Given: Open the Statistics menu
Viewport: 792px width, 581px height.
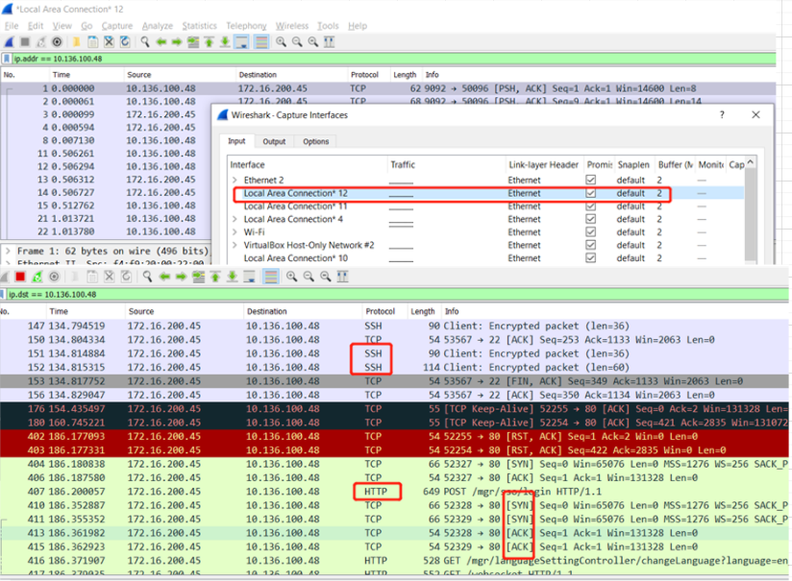Looking at the screenshot, I should [199, 26].
